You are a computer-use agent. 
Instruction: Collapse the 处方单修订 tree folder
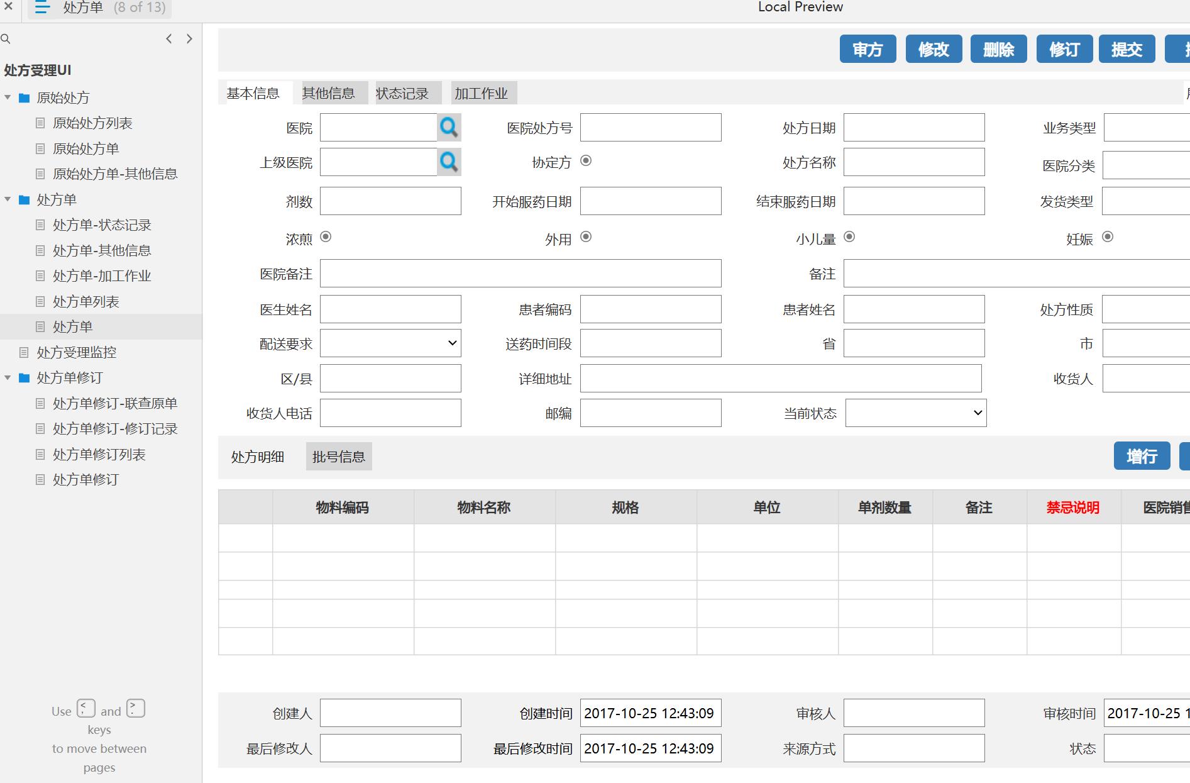pyautogui.click(x=8, y=377)
